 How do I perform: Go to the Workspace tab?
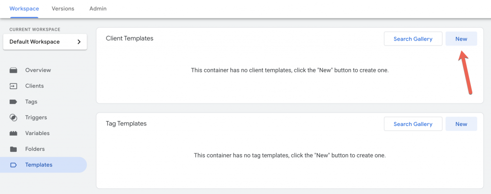pos(24,9)
